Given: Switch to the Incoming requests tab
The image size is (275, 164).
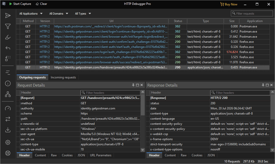Looking at the screenshot, I should [x=63, y=77].
